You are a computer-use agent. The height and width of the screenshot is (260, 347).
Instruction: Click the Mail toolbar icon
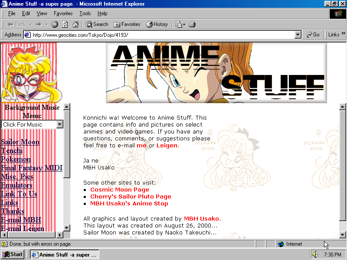pyautogui.click(x=180, y=24)
